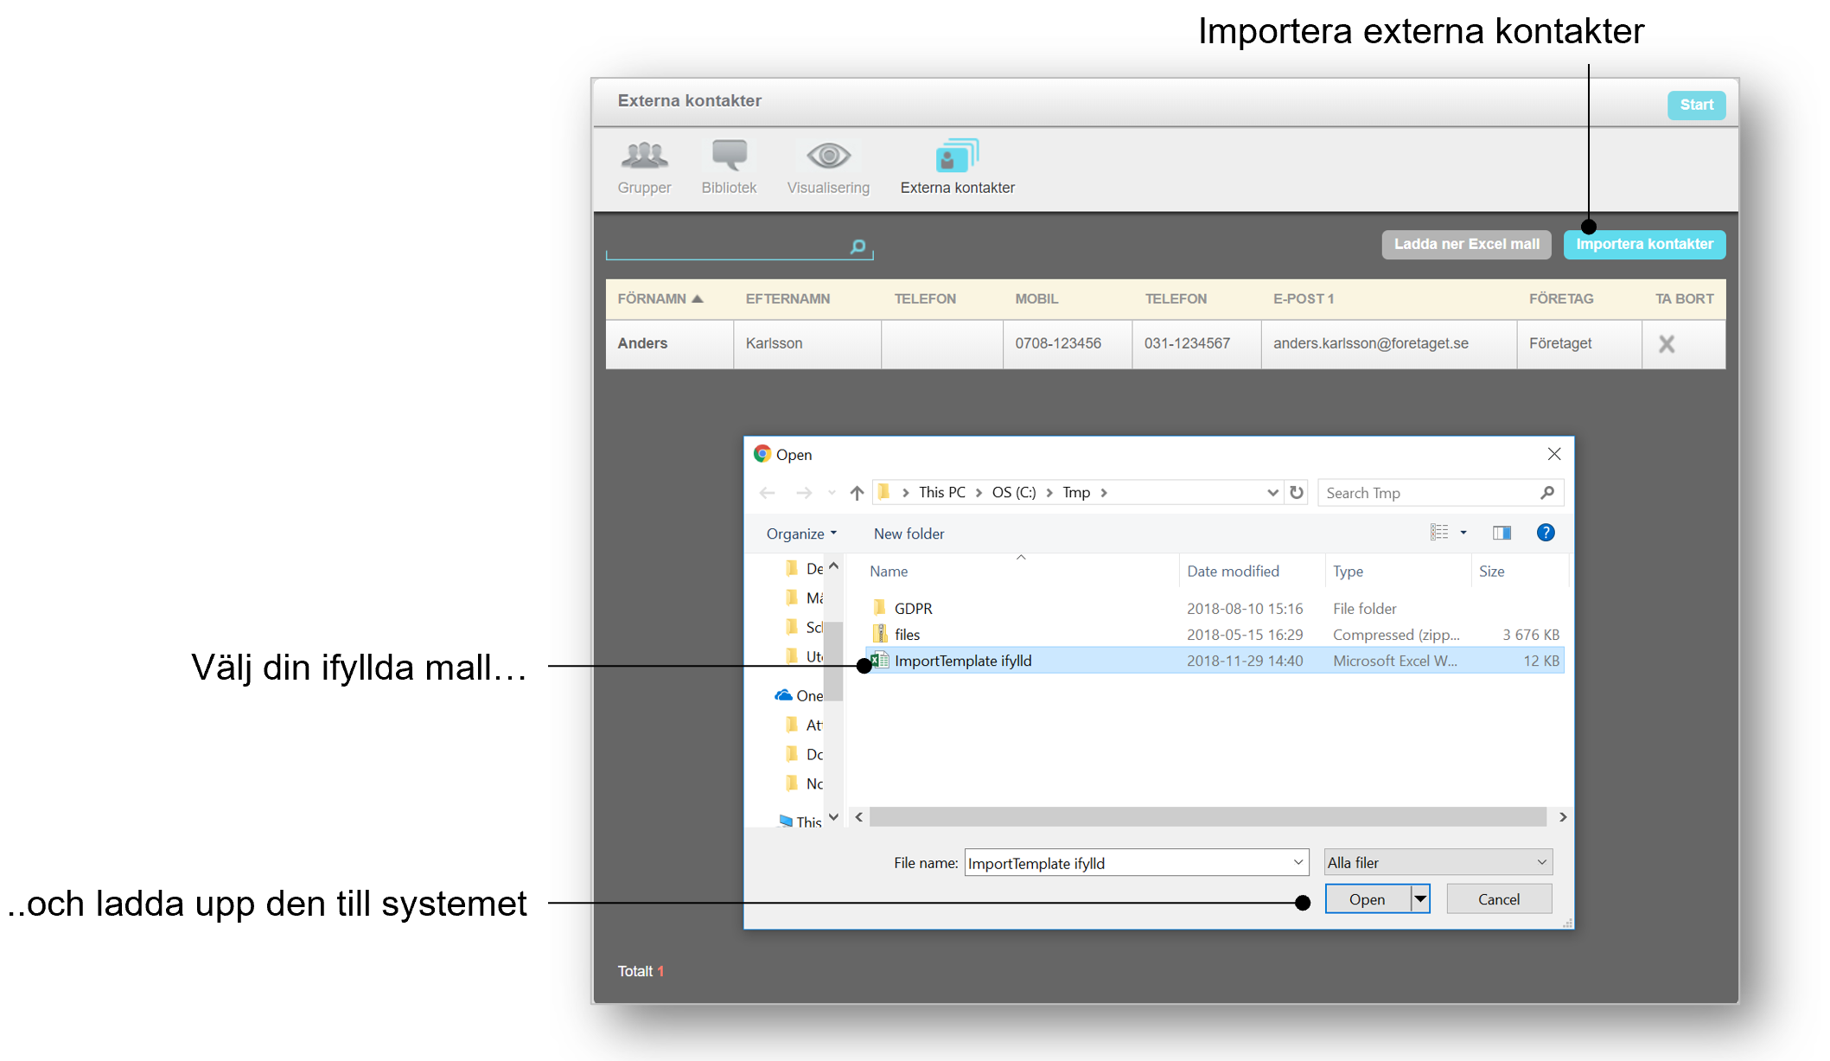Image resolution: width=1830 pixels, height=1061 pixels.
Task: Click Ladda ner Excel mall button
Action: pyautogui.click(x=1466, y=245)
